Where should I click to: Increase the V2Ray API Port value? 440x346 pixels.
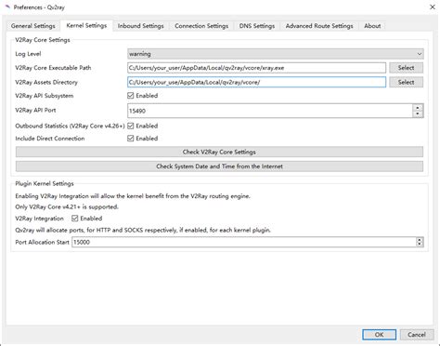(x=418, y=108)
